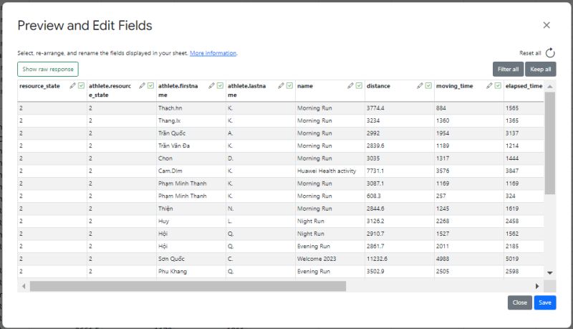Toggle athlete.firstname field checkbox

tap(220, 85)
